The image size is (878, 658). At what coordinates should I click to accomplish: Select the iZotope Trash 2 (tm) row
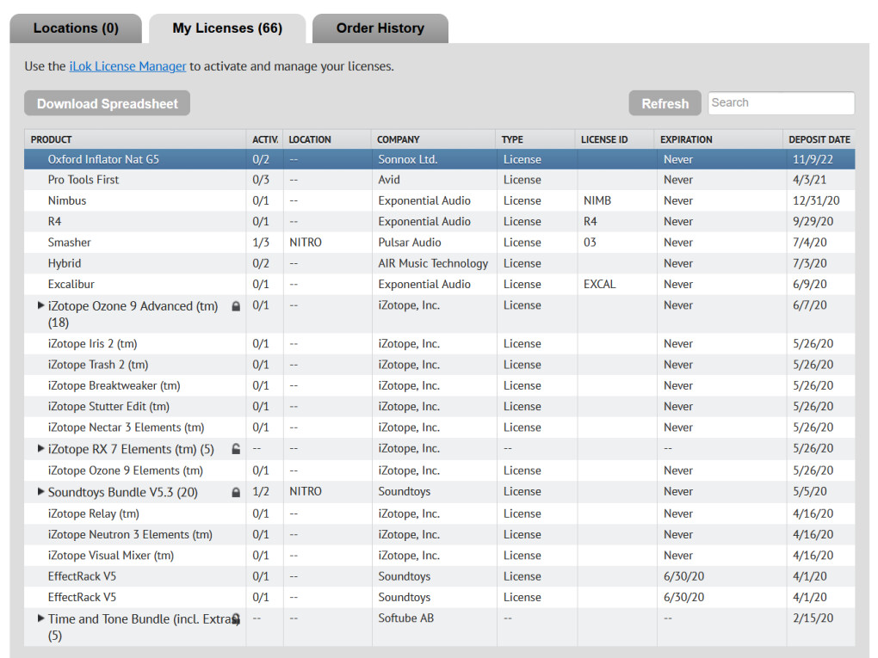[440, 365]
